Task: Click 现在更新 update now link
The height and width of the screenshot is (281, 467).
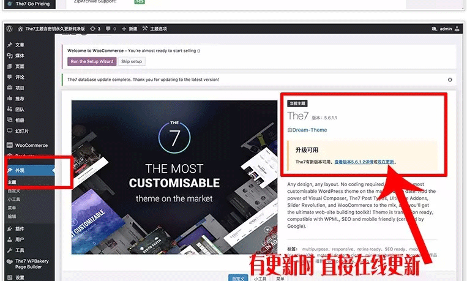Action: click(x=386, y=162)
